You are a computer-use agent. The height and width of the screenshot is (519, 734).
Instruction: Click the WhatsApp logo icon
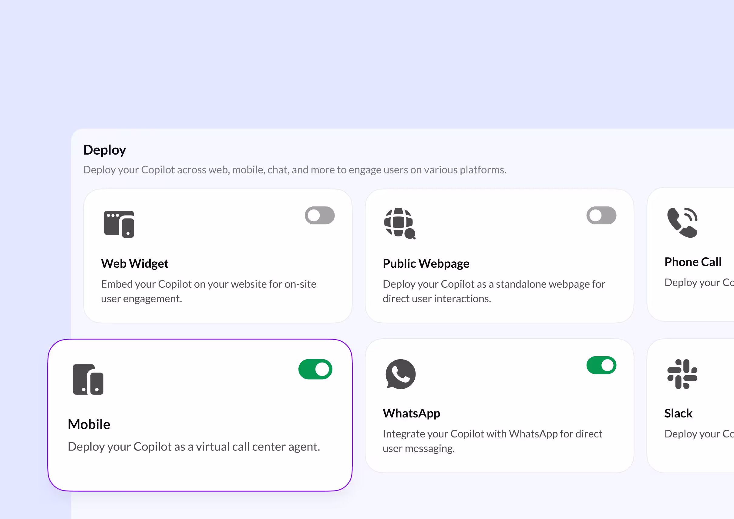tap(400, 374)
